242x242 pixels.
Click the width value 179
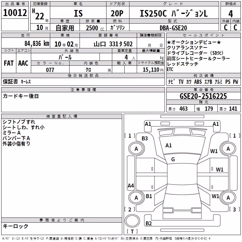[209, 109]
